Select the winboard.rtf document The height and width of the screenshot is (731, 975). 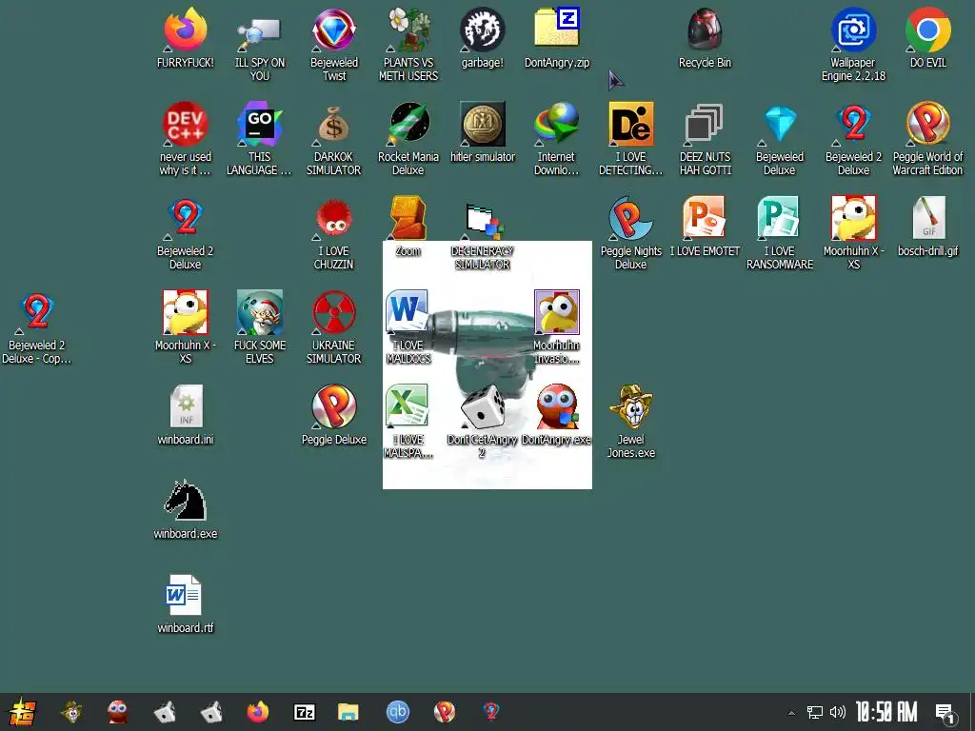pyautogui.click(x=186, y=604)
